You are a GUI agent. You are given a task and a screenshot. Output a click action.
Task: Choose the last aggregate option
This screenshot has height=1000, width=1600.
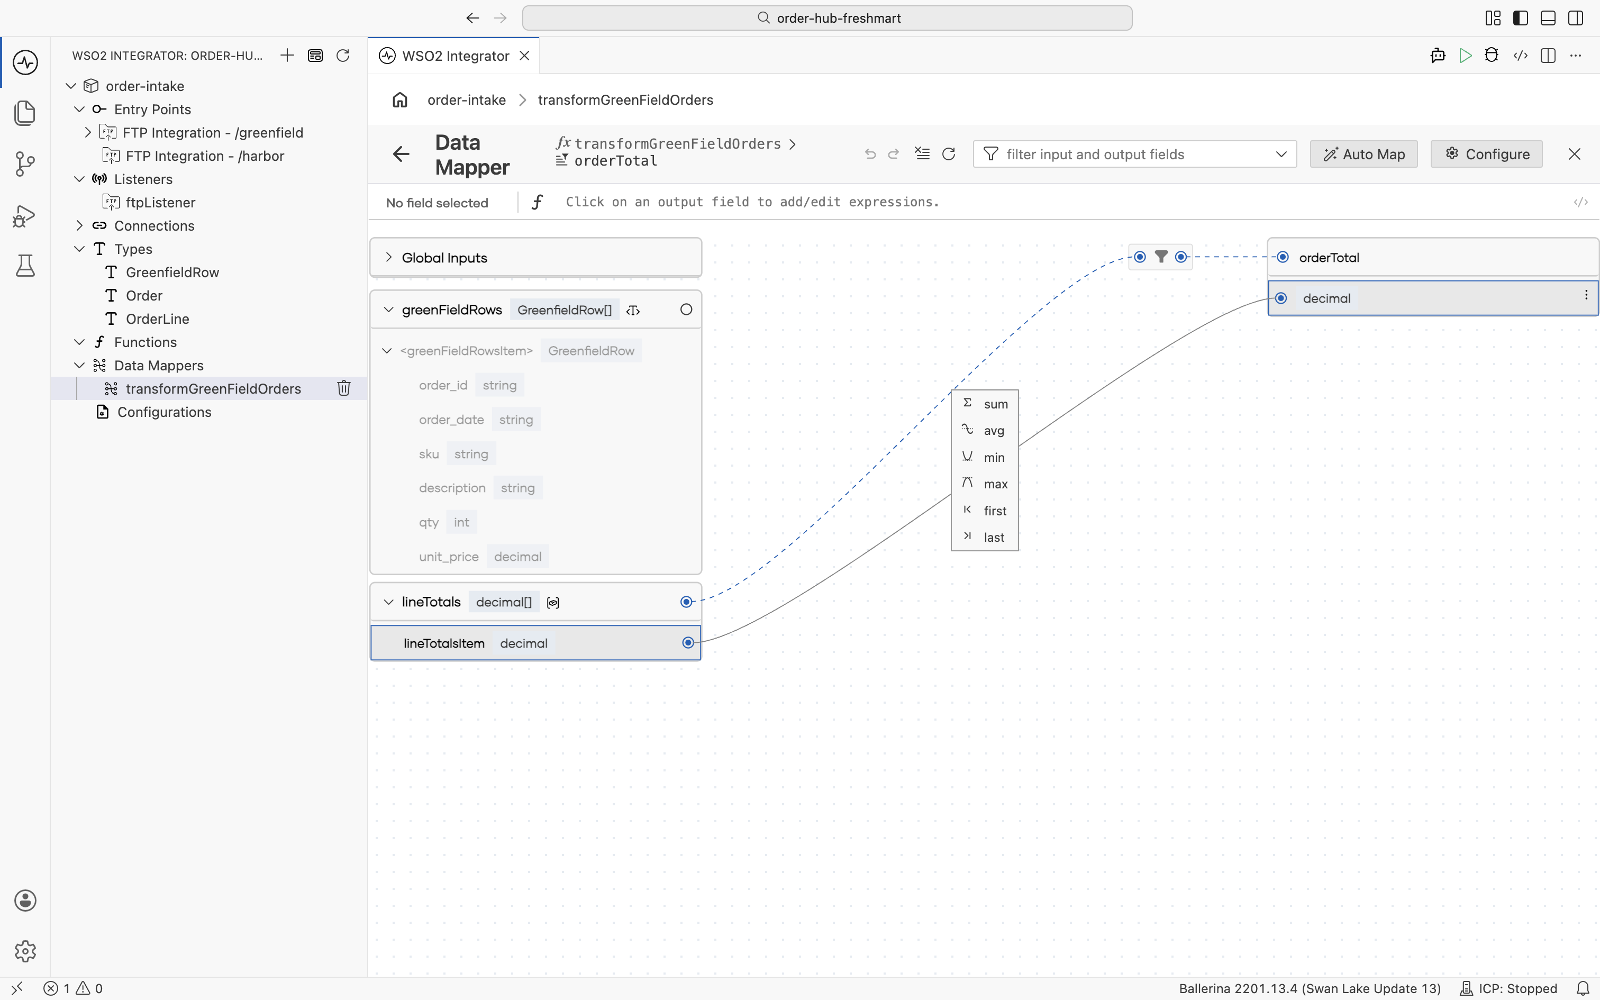click(x=985, y=538)
